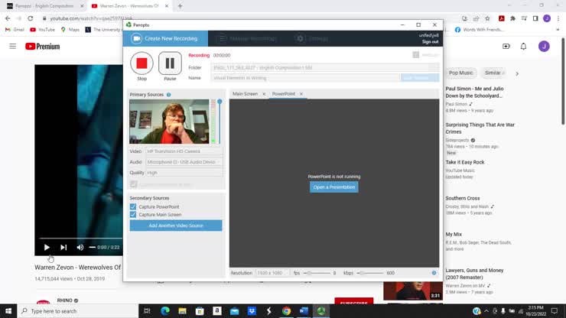Viewport: 566px width, 318px height.
Task: Open the YouTube hamburger menu
Action: 12,47
